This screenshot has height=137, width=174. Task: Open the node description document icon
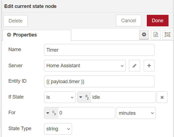(156, 35)
